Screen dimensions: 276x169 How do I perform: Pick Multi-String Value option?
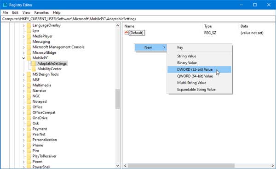(199, 83)
